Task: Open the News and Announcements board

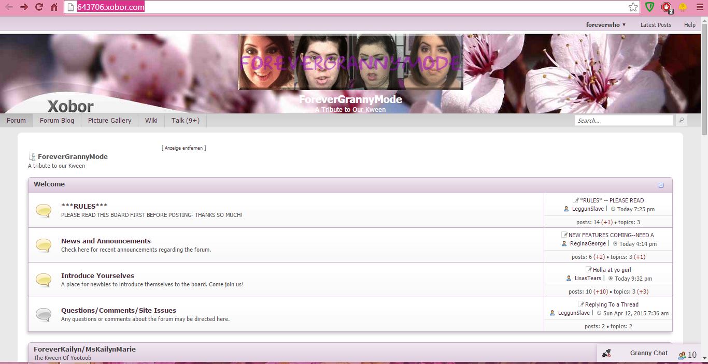Action: (106, 241)
